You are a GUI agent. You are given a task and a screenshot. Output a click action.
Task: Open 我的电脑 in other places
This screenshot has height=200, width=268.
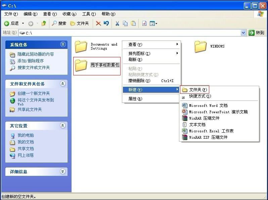tap(26, 135)
